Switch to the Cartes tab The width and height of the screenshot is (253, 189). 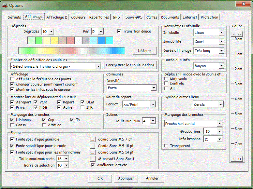pyautogui.click(x=152, y=17)
